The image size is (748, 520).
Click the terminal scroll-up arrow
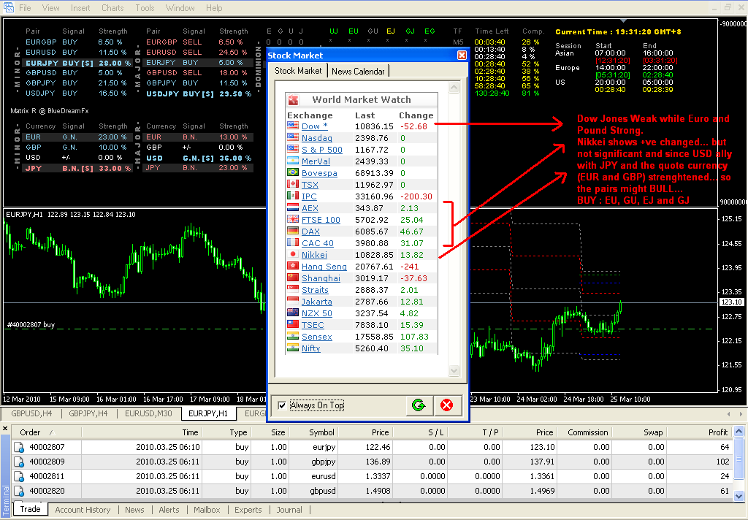click(x=739, y=432)
